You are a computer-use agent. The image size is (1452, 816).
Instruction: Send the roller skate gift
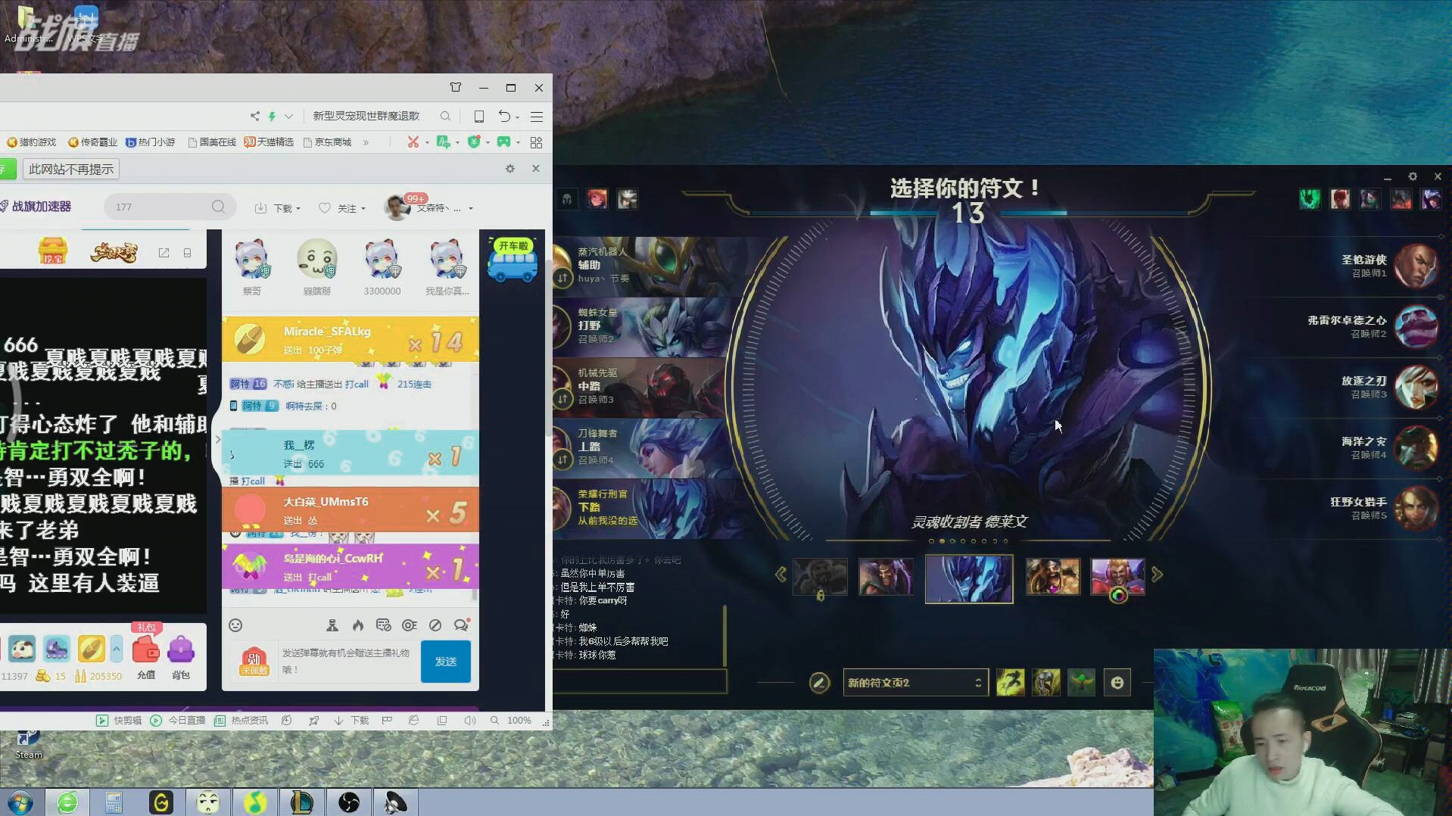point(56,649)
